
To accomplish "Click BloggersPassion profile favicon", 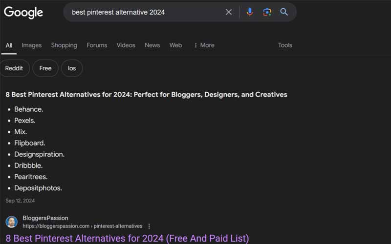I will (11, 222).
